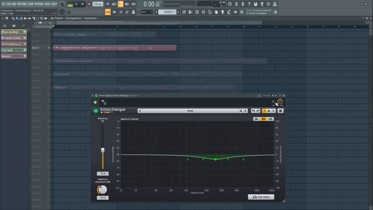Open the mixer view icon
Viewport: 373px width, 210px height.
[x=203, y=12]
